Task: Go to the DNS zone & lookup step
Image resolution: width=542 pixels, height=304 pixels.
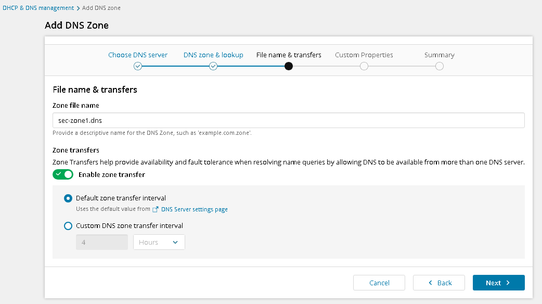Action: pos(213,55)
